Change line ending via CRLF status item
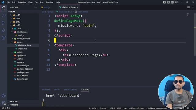This screenshot has width=196, height=110. pos(119,108)
